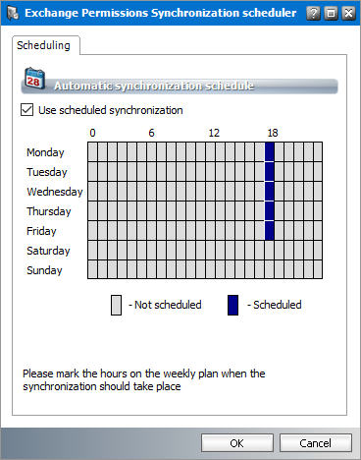The height and width of the screenshot is (460, 361).
Task: Mark the Tuesday 6:00 hour cell
Action: tap(152, 172)
